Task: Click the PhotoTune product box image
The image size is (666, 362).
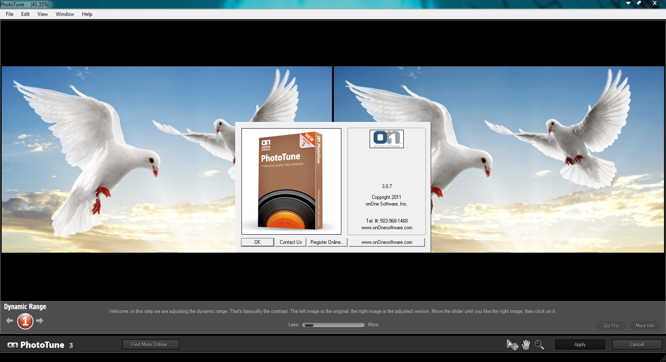Action: [291, 181]
